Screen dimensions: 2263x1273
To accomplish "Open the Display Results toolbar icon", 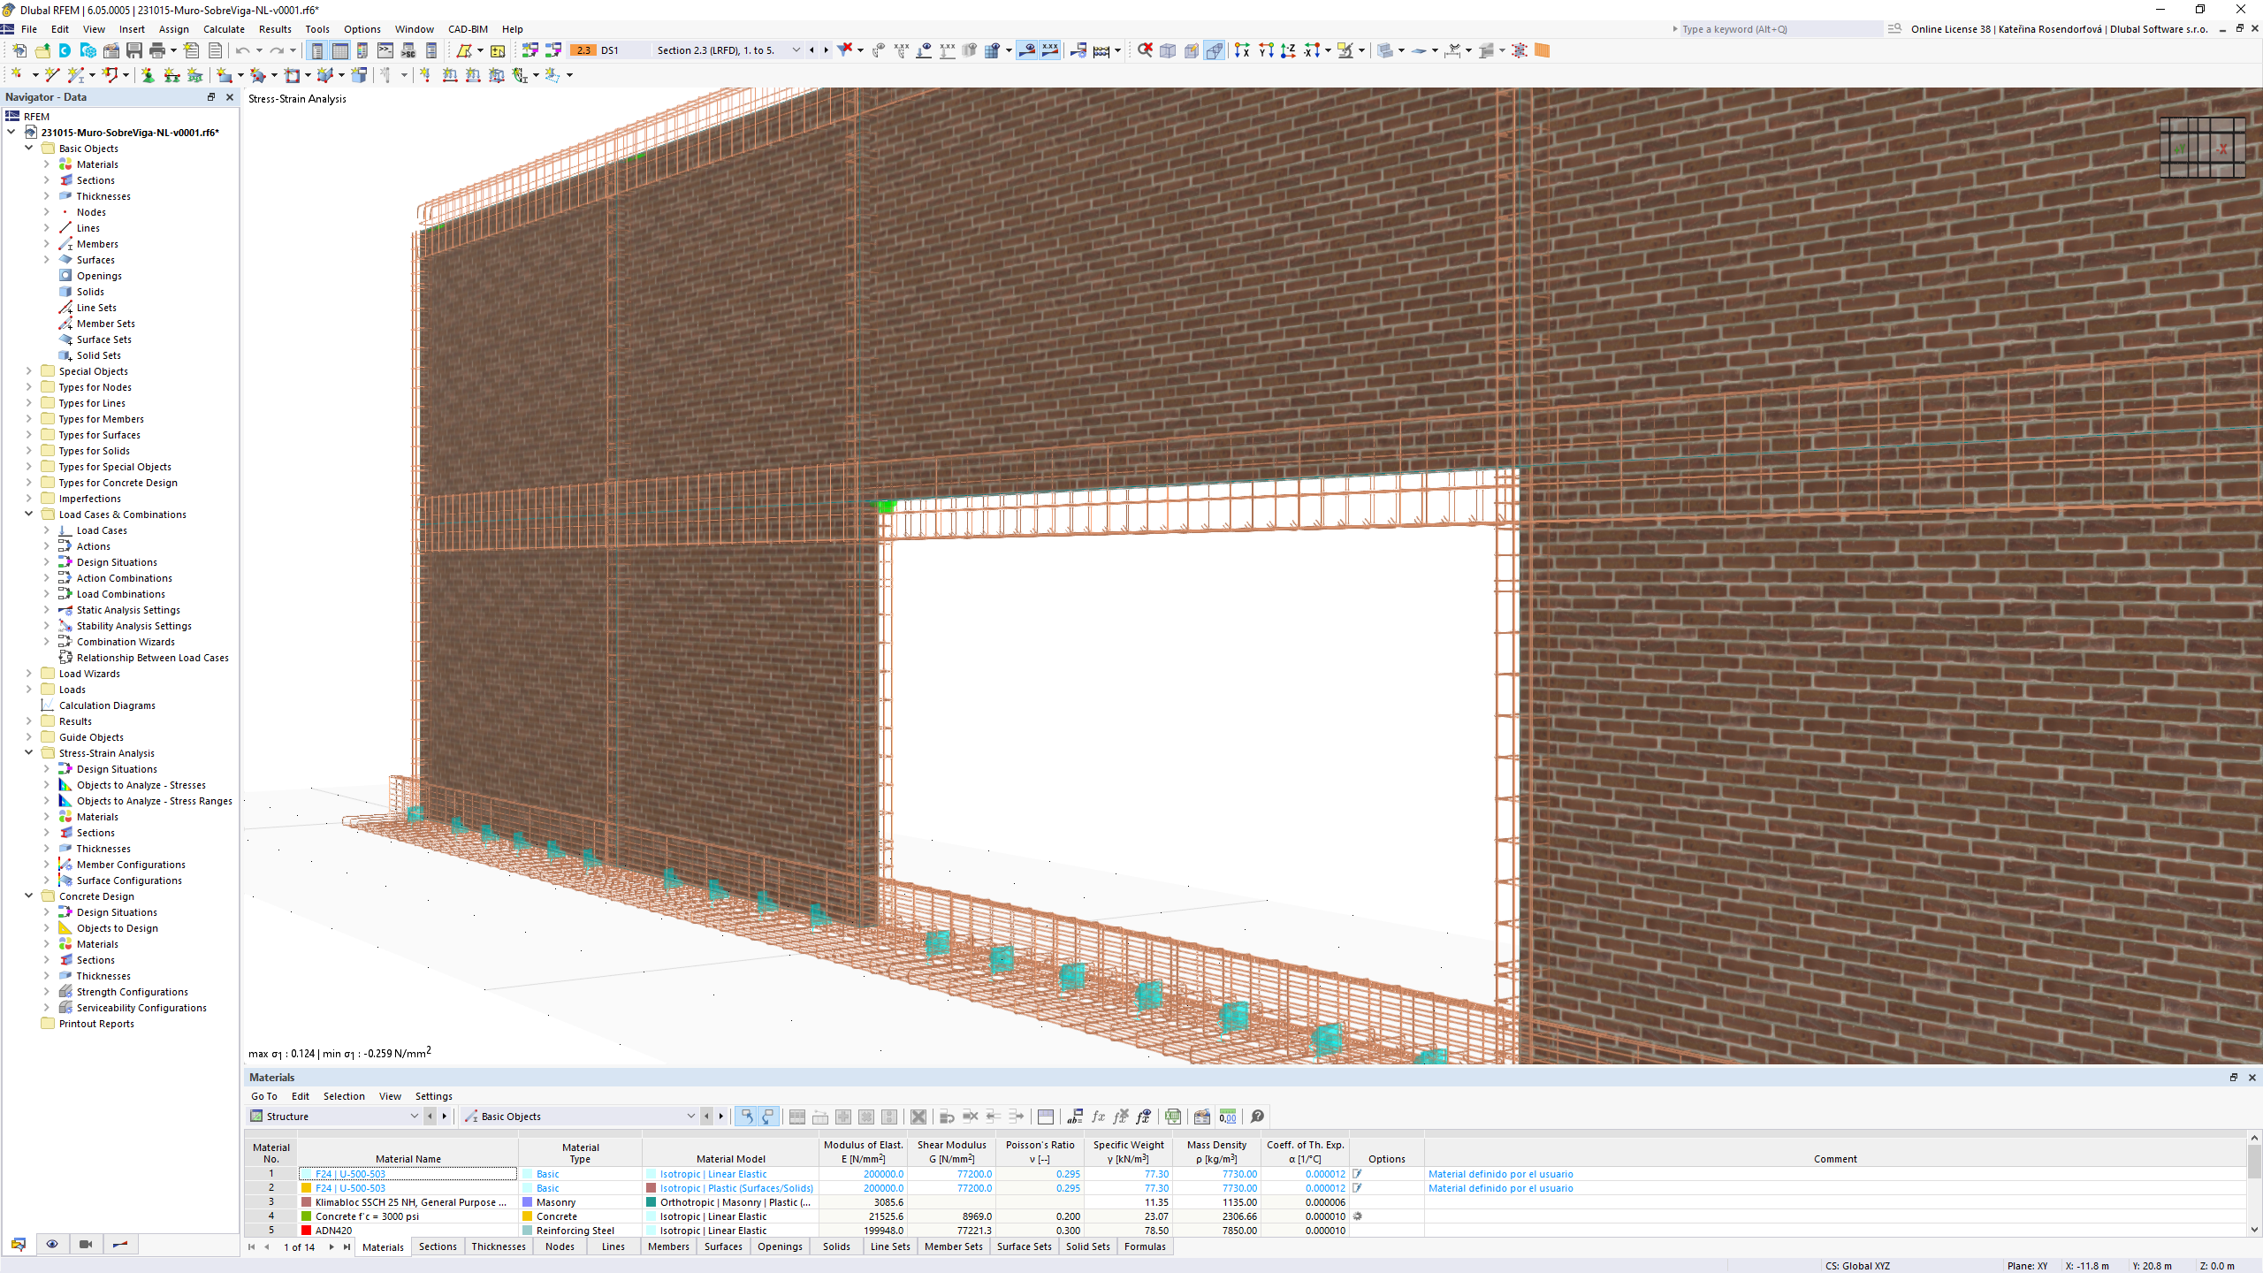I will click(1026, 50).
